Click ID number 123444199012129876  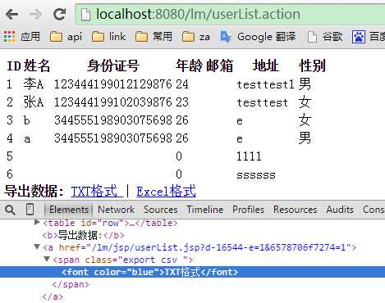tap(113, 84)
